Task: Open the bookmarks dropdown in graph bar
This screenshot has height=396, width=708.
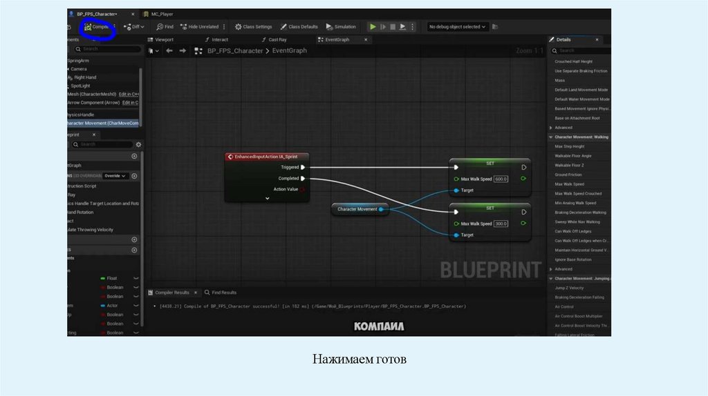Action: [153, 51]
